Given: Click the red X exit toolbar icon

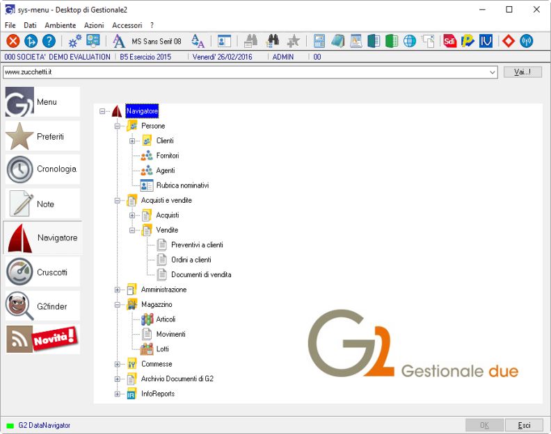Looking at the screenshot, I should pyautogui.click(x=13, y=42).
